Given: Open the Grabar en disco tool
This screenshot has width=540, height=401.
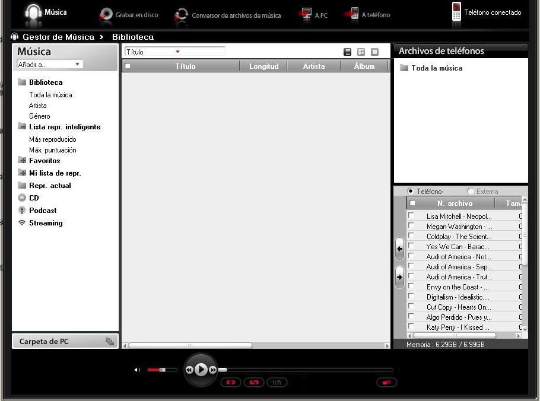Looking at the screenshot, I should pos(129,15).
